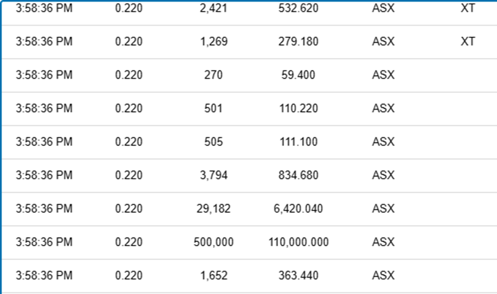Click the 2,421 volume cell

pyautogui.click(x=213, y=8)
